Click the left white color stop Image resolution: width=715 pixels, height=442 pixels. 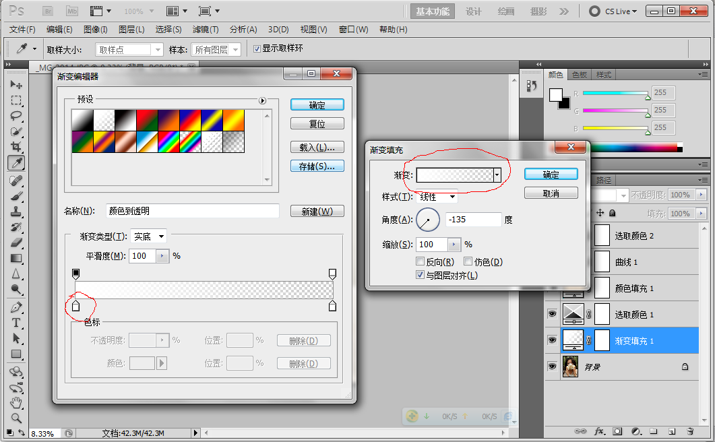tap(75, 306)
